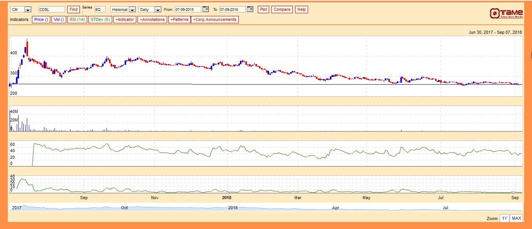Viewport: 532px width, 229px height.
Task: Click the TAME logo
Action: [506, 13]
